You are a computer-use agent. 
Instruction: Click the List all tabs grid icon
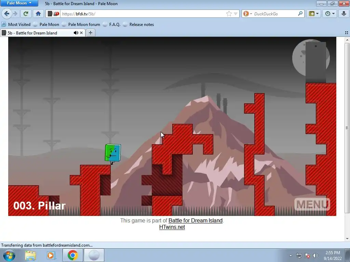(x=347, y=33)
